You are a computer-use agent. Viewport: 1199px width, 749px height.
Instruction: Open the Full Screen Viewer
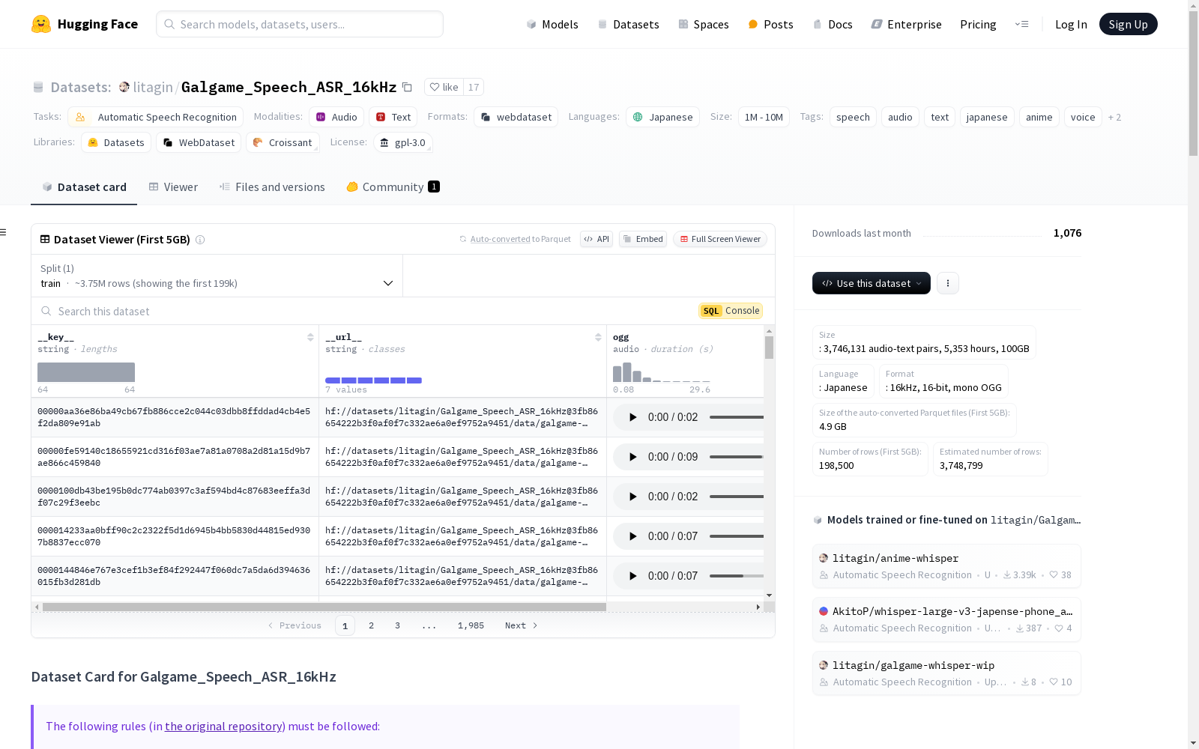coord(719,239)
